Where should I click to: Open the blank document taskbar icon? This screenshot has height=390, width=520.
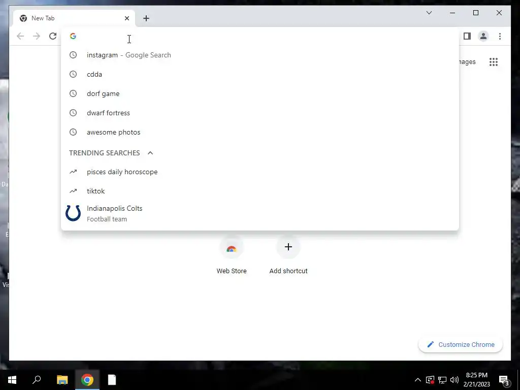112,380
